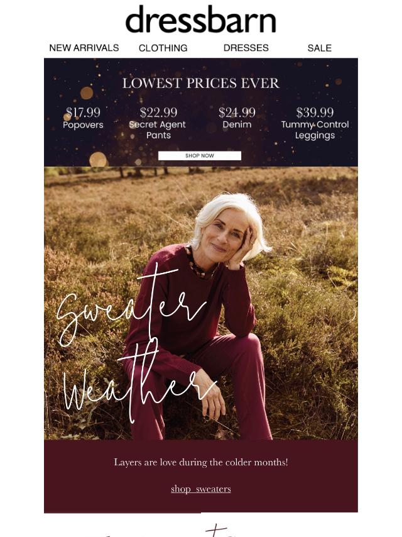Follow the shop sweaters link
Screen dimensions: 402x537
[x=201, y=489]
